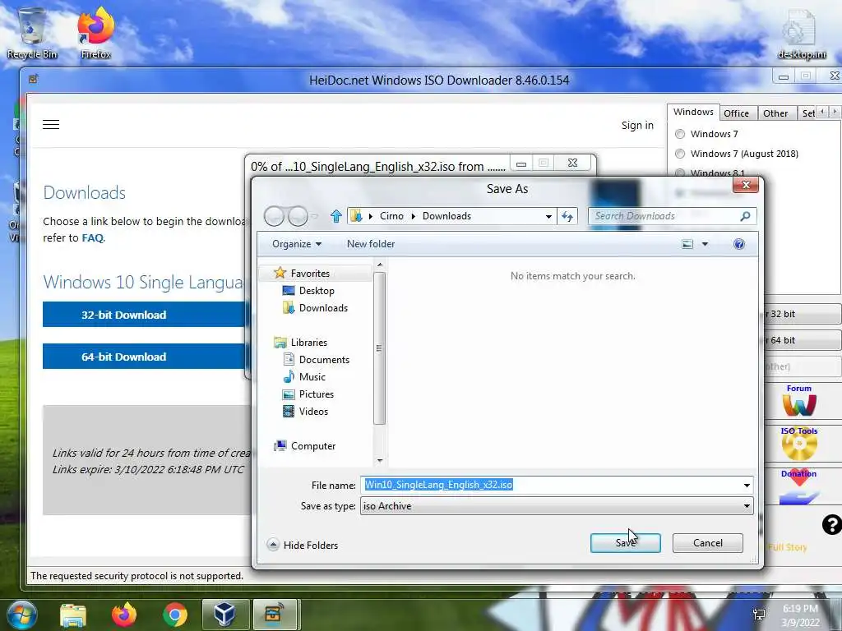The height and width of the screenshot is (631, 842).
Task: Collapse folders with Hide Folders
Action: tap(303, 546)
